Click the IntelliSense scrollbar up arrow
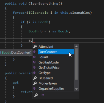 76,46
